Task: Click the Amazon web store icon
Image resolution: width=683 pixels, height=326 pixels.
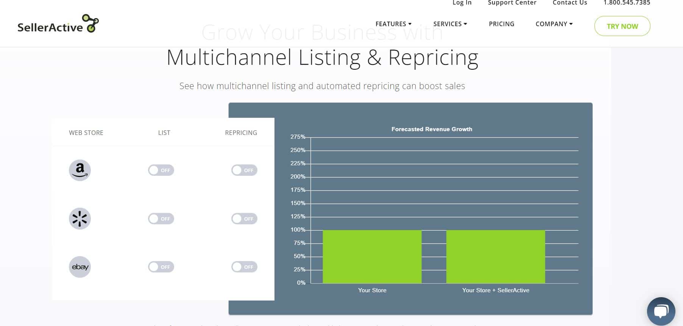Action: (x=80, y=170)
